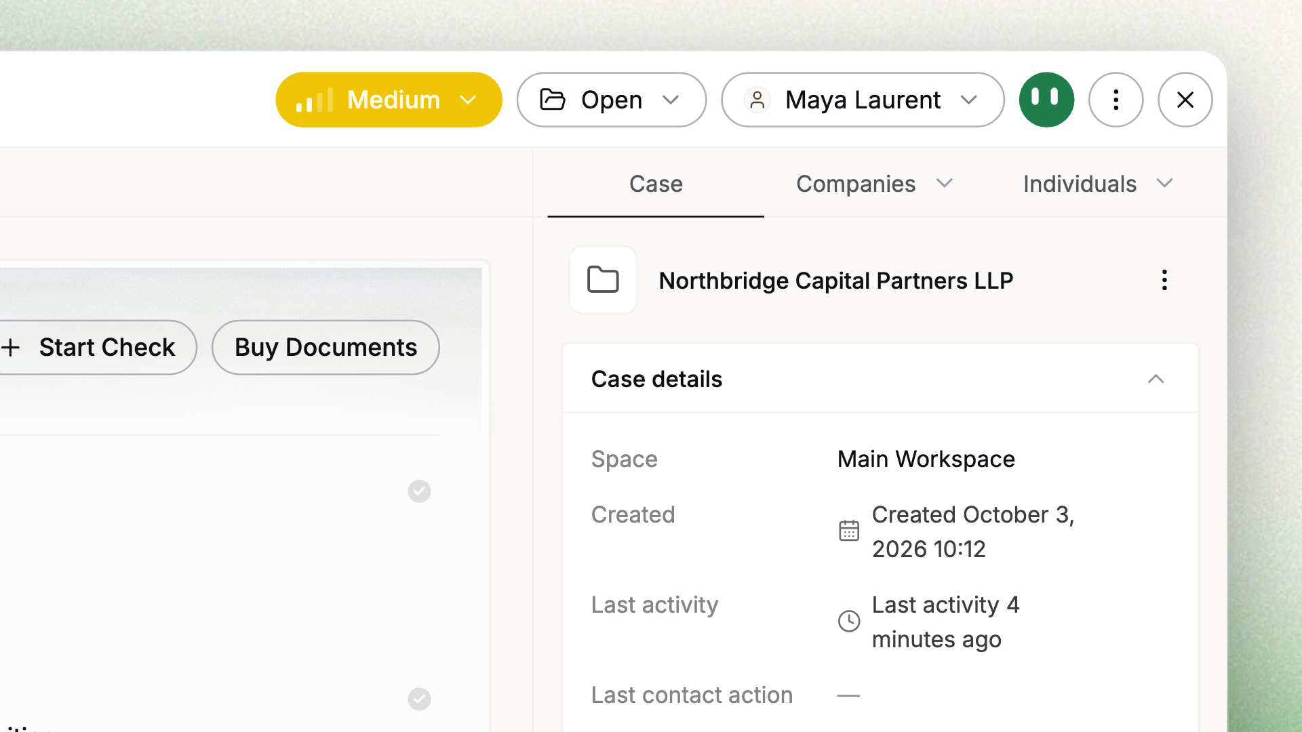Open the Medium risk level dropdown
Viewport: 1302px width, 732px height.
pos(389,100)
